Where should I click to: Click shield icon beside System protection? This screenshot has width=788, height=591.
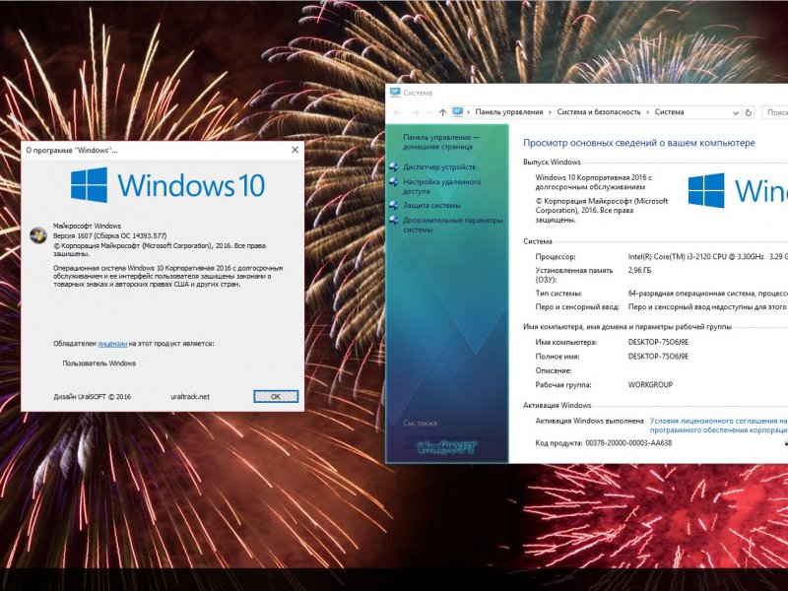pyautogui.click(x=394, y=206)
